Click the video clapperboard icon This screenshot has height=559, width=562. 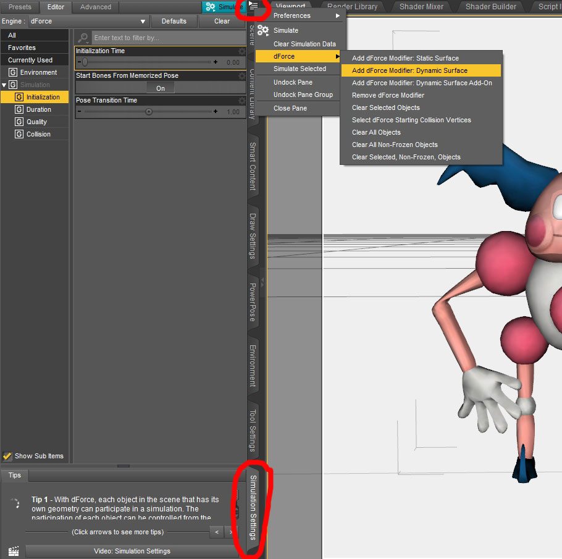click(14, 551)
